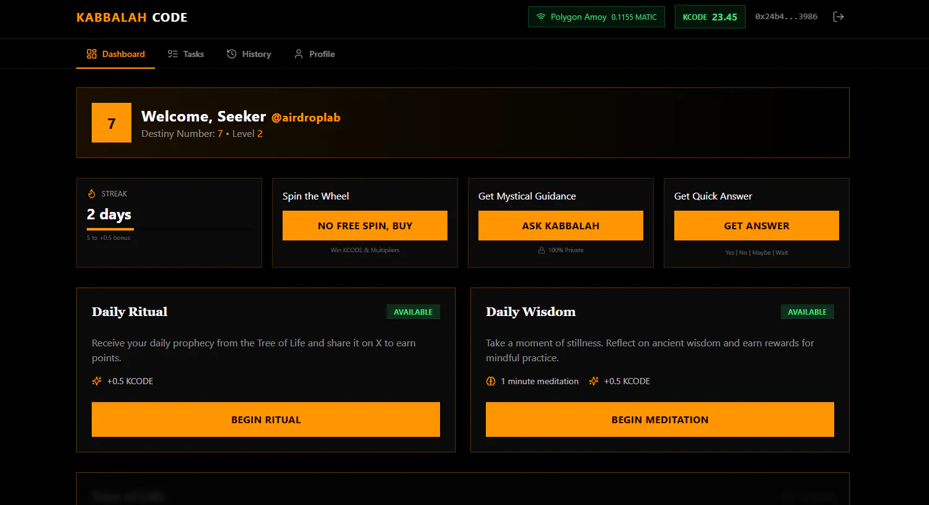This screenshot has height=505, width=929.
Task: Switch to the Tasks tab
Action: (185, 54)
